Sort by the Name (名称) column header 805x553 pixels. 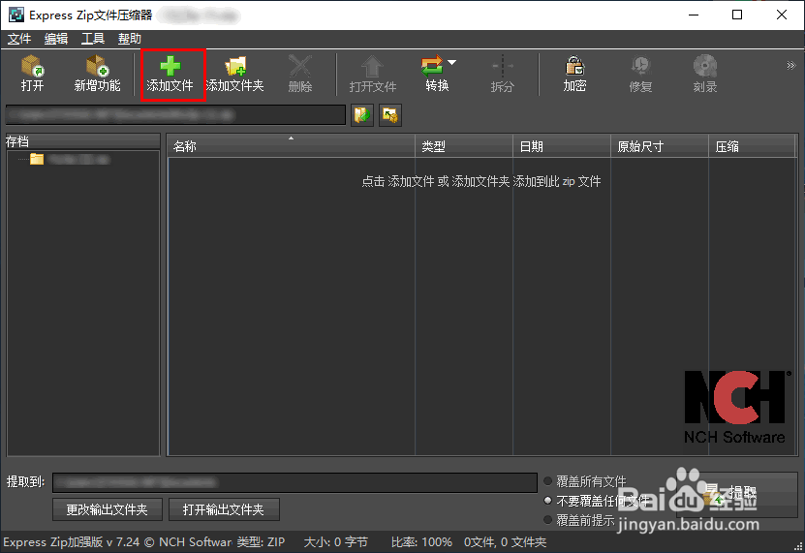click(291, 146)
